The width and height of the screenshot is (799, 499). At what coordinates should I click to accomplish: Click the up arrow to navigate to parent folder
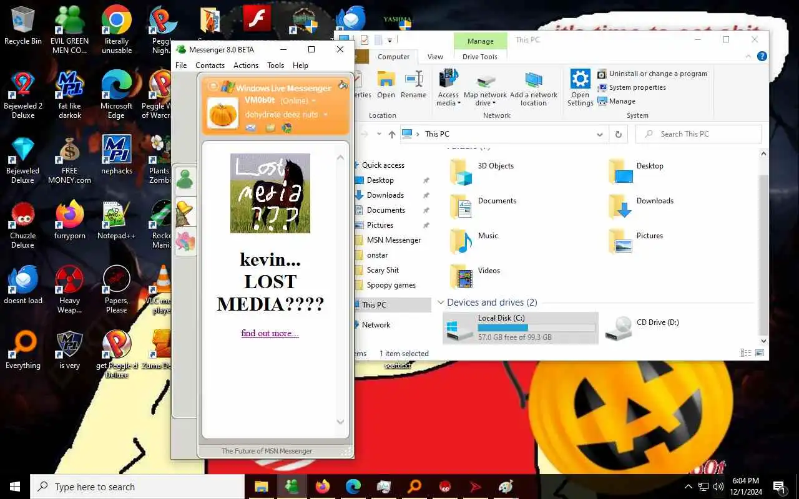coord(391,134)
